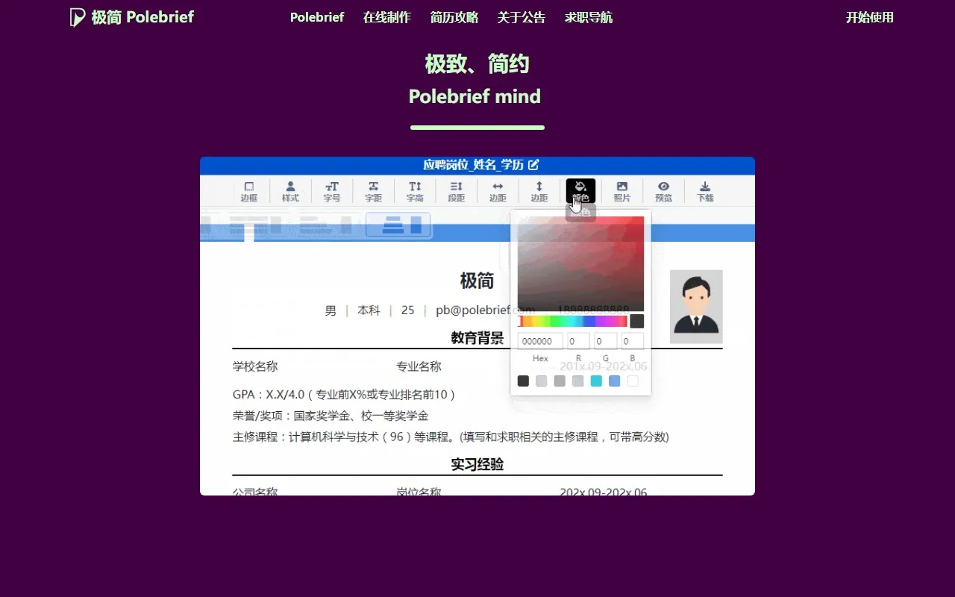Select the 边框 (border) tool

[249, 191]
